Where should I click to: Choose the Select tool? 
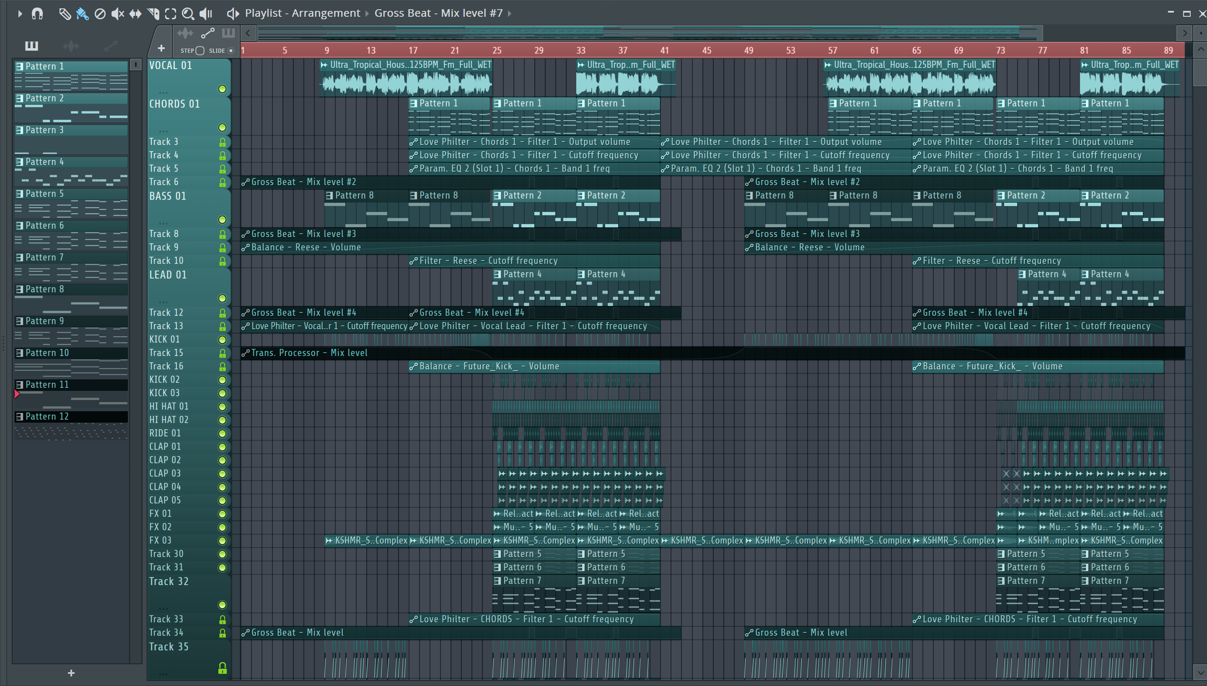point(171,14)
